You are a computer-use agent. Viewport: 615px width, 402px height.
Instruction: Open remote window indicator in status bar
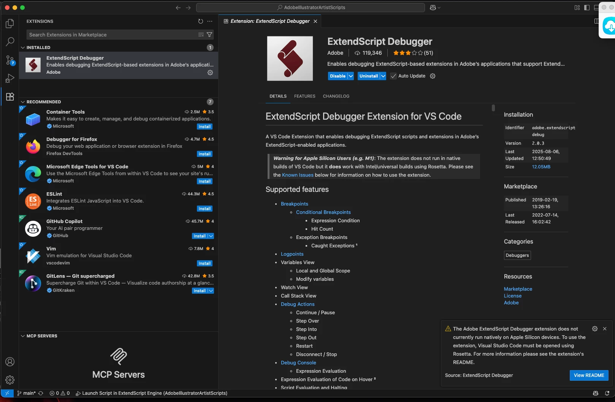[x=7, y=393]
